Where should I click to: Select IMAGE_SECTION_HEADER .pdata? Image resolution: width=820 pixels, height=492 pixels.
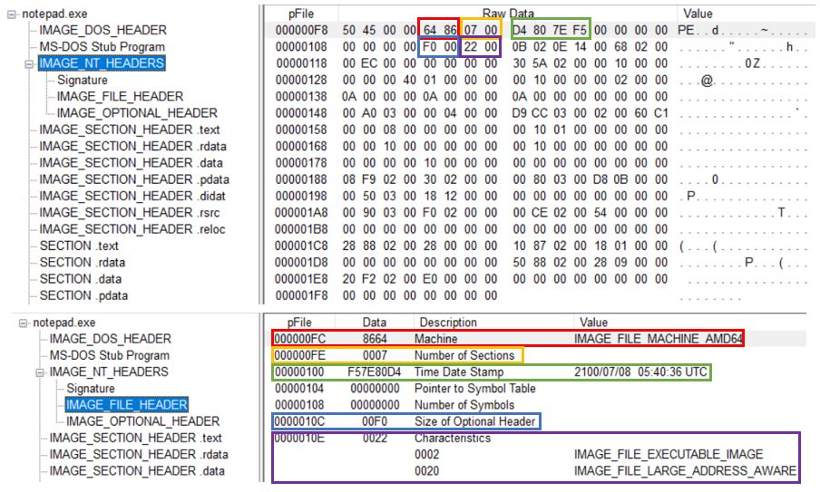coord(134,179)
